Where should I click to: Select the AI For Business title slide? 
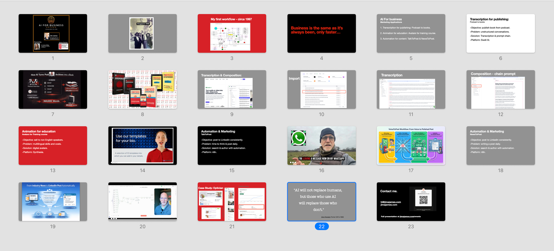tap(53, 33)
